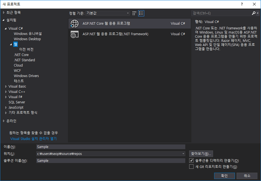Switch to small icons view
Image resolution: width=261 pixels, height=181 pixels.
tap(134, 14)
